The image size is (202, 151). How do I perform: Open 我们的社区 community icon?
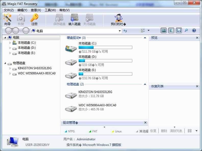(x=118, y=20)
